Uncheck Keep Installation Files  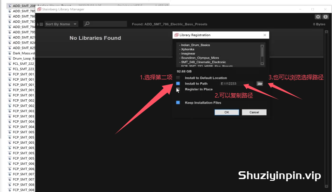pos(178,103)
